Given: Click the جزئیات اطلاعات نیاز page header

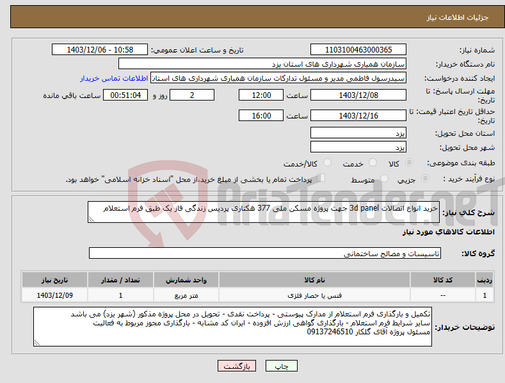Looking at the screenshot, I should 458,17.
